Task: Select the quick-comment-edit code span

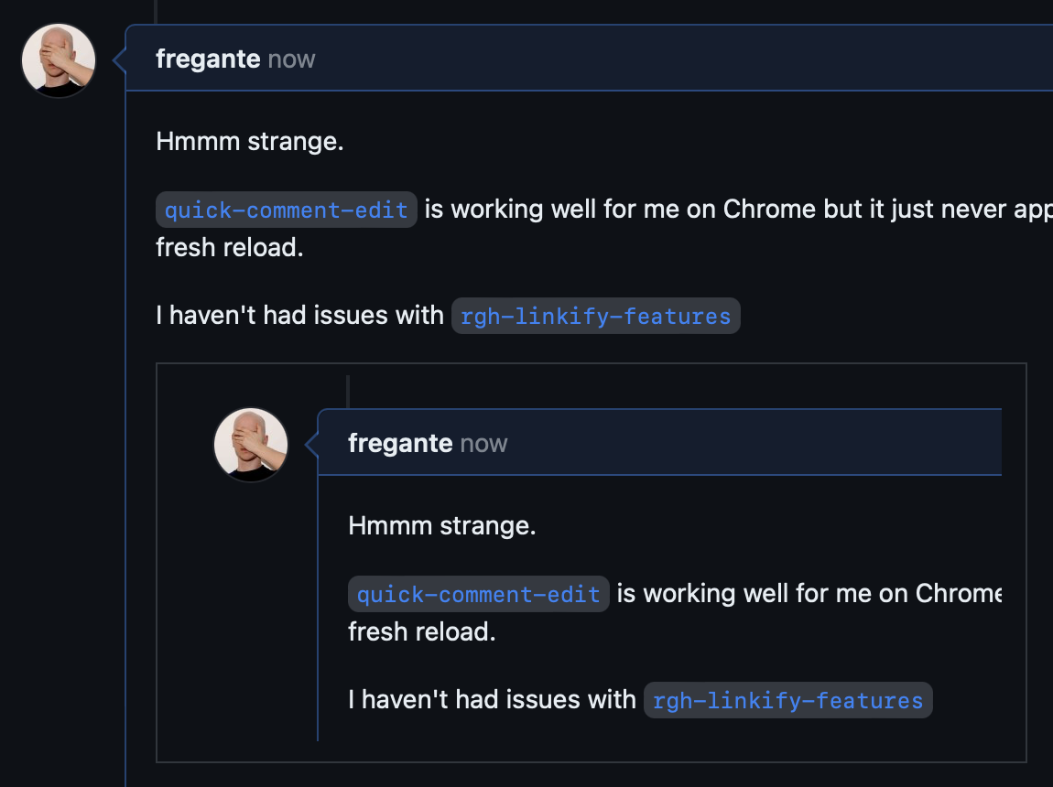Action: click(x=286, y=210)
